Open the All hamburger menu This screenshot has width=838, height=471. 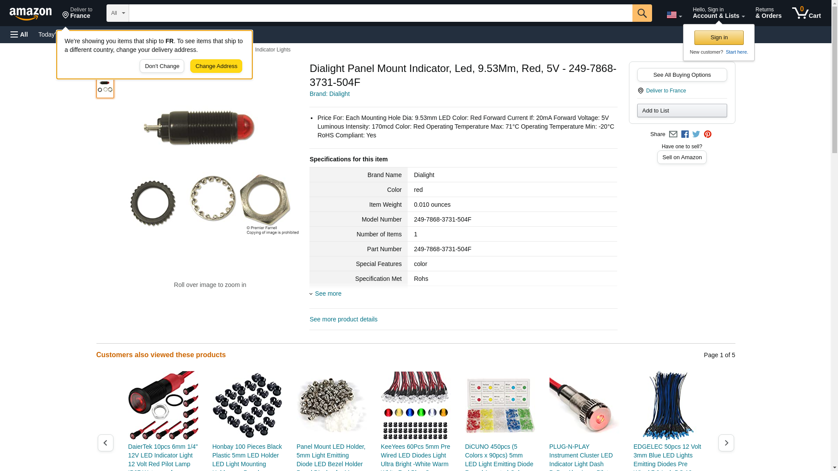click(19, 34)
